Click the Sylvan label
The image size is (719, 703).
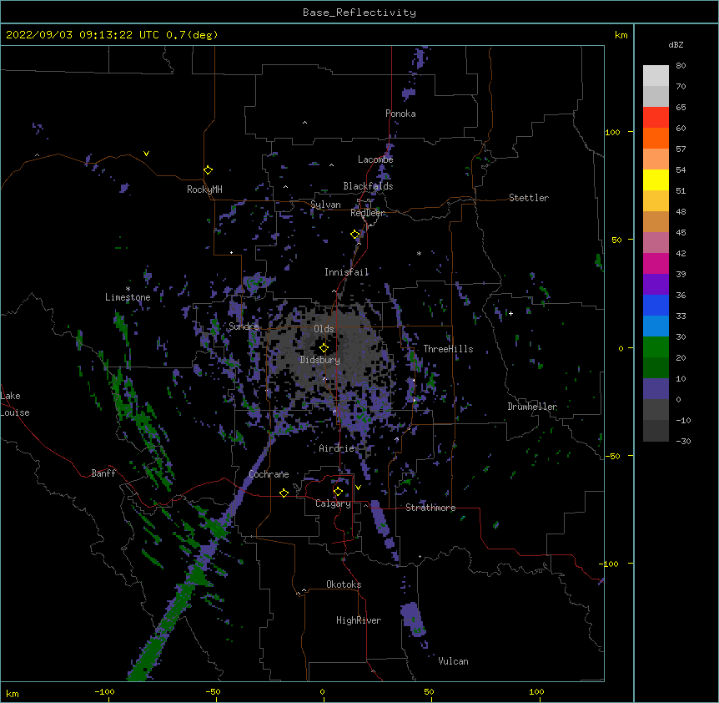point(325,205)
